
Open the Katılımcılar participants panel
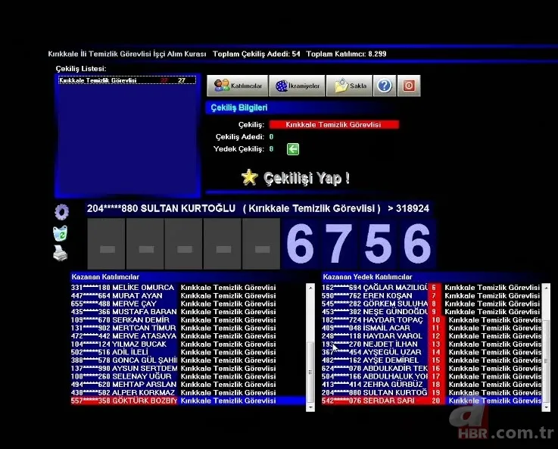point(238,86)
